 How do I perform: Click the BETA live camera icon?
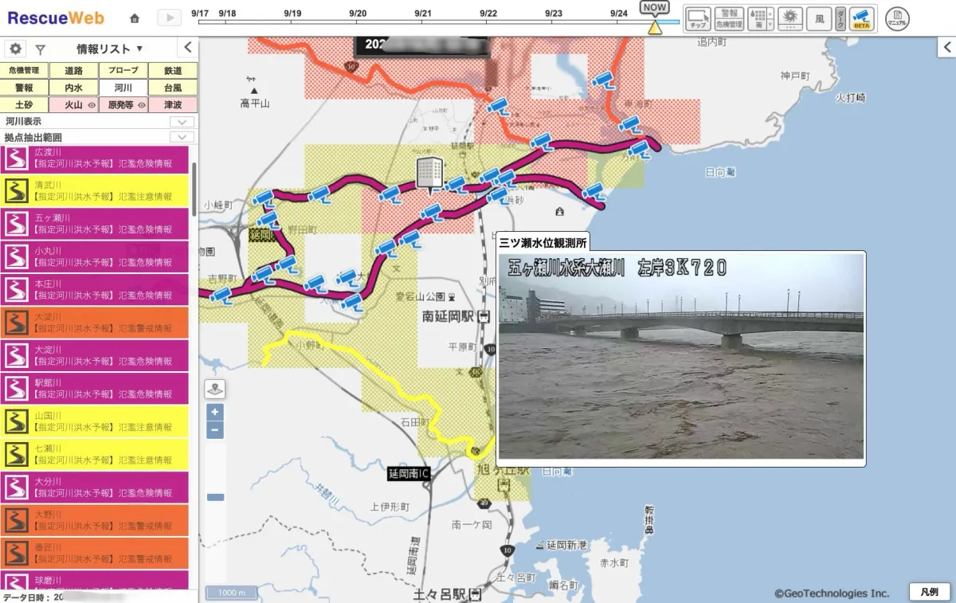[x=860, y=18]
